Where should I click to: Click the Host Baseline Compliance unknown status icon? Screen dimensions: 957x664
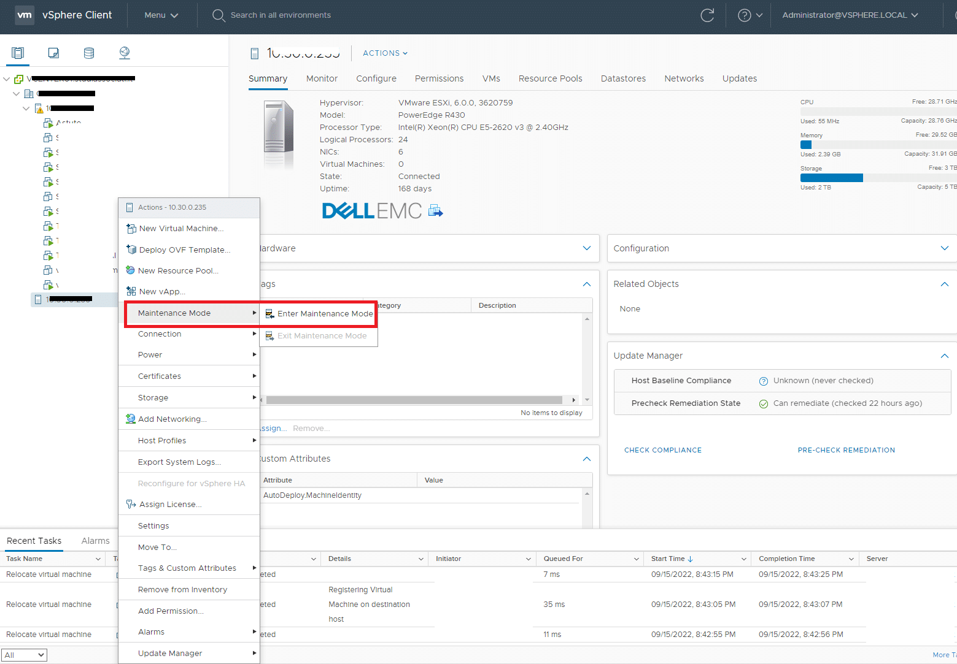(x=764, y=381)
